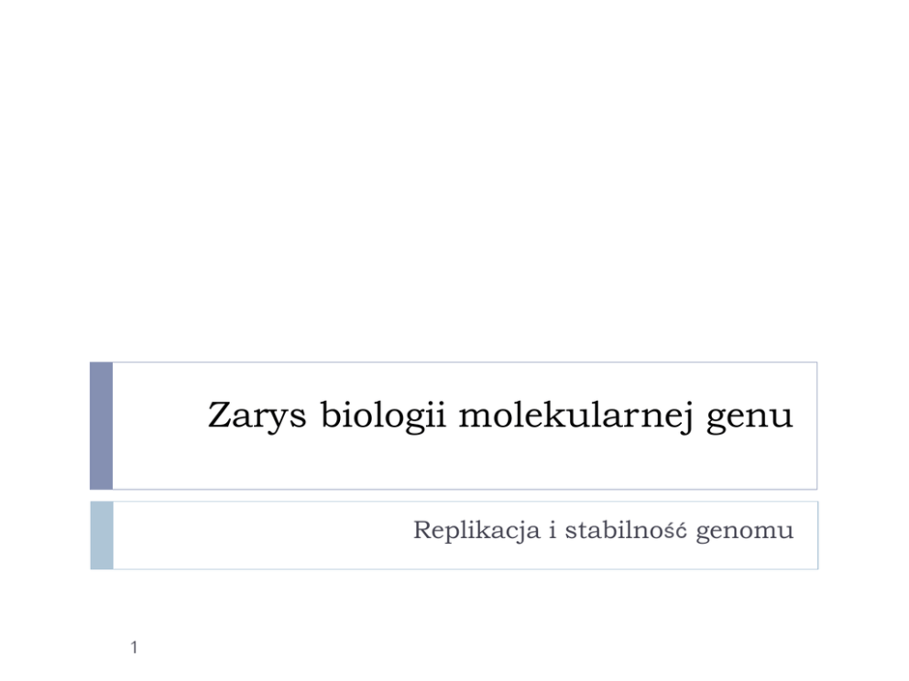The width and height of the screenshot is (909, 681).
Task: Click empty space inside title box left of text
Action: 156,426
